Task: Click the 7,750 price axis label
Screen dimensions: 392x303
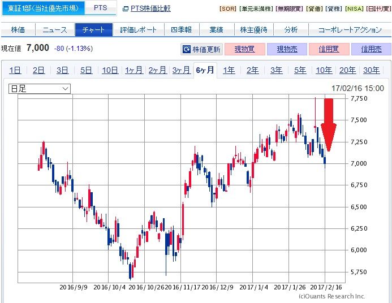Action: (359, 98)
